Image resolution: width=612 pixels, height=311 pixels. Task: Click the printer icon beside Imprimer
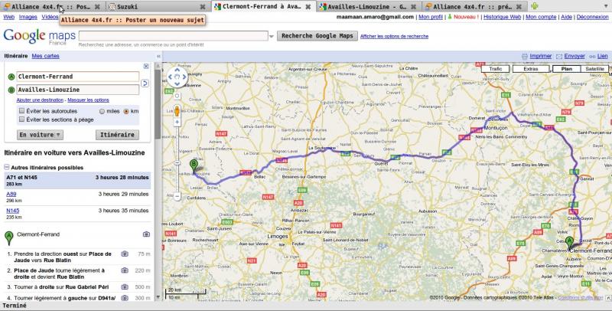tap(525, 57)
